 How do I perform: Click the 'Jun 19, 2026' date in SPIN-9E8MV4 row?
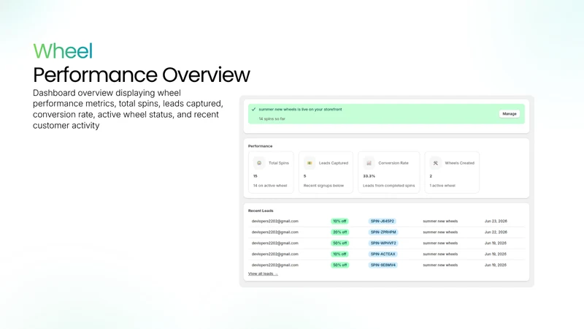496,265
